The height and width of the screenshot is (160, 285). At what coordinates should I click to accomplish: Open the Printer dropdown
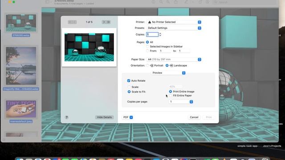point(174,22)
